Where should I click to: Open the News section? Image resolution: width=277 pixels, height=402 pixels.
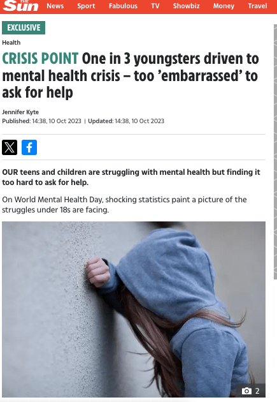55,6
